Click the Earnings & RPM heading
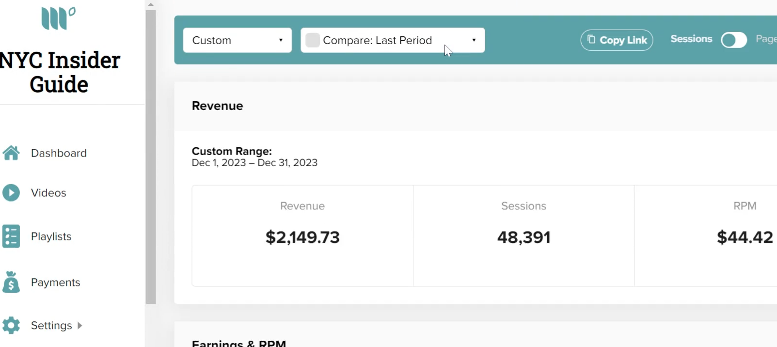Screen dimensions: 777x347 (x=239, y=343)
